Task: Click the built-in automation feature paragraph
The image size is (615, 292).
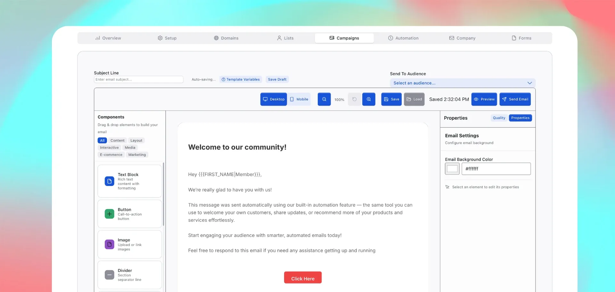Action: click(300, 212)
